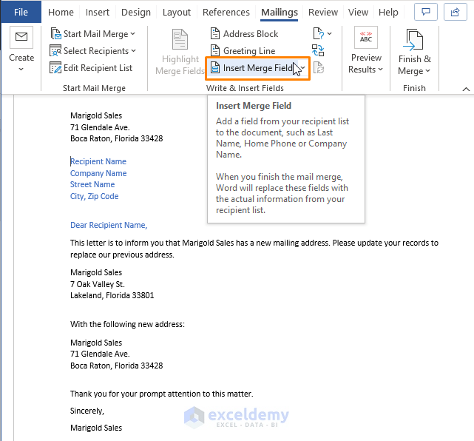
Task: Click the Lakeland, Florida 33801 line
Action: (x=112, y=295)
